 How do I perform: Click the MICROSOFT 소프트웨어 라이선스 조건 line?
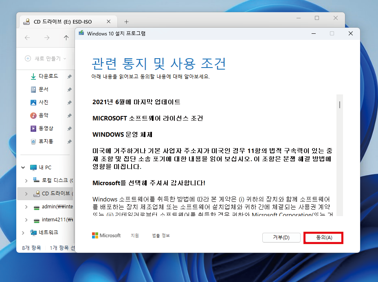[x=147, y=118]
